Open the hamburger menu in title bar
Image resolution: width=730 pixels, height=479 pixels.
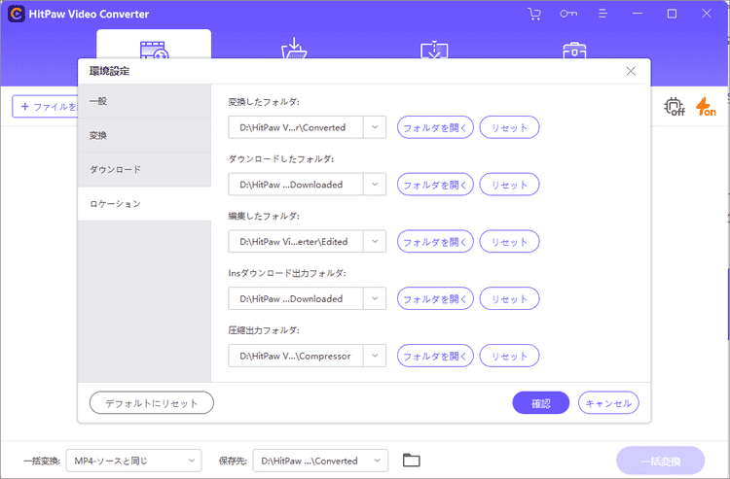602,14
